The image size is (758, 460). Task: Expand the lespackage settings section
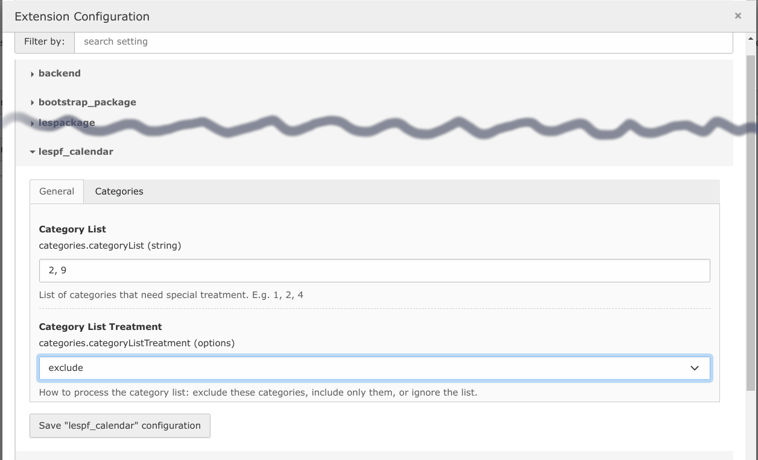[66, 123]
